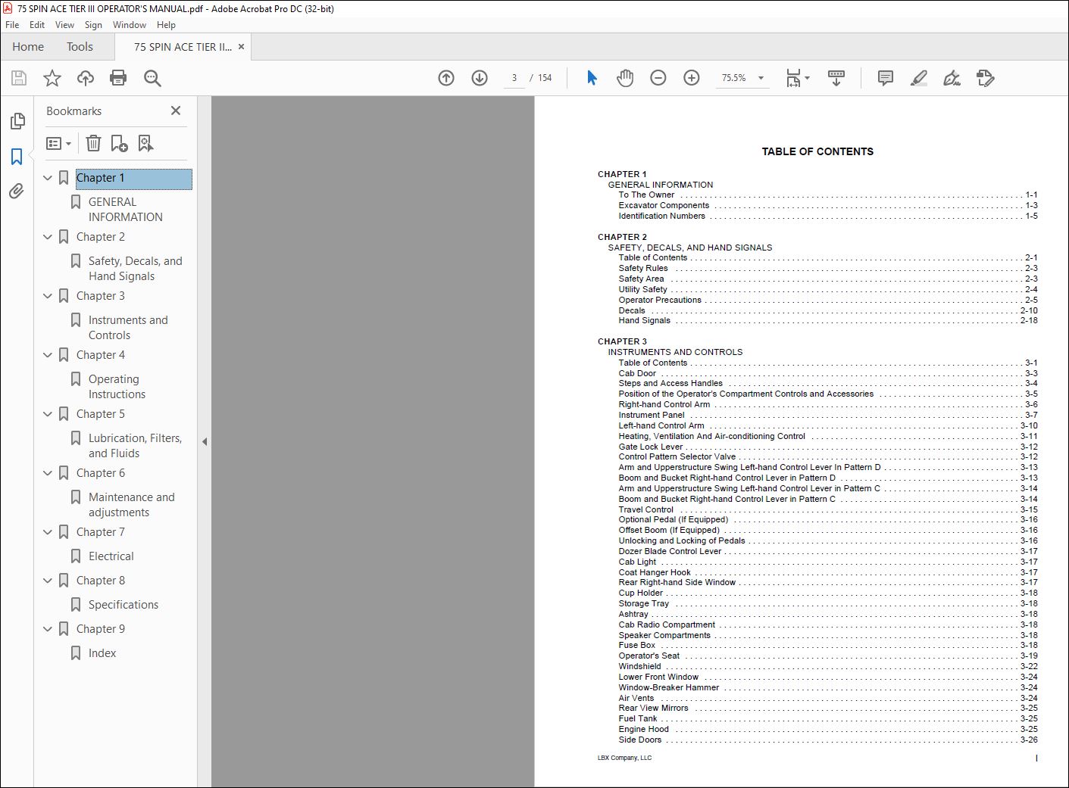Toggle the Bookmarks panel icon
The image size is (1069, 788).
click(17, 156)
